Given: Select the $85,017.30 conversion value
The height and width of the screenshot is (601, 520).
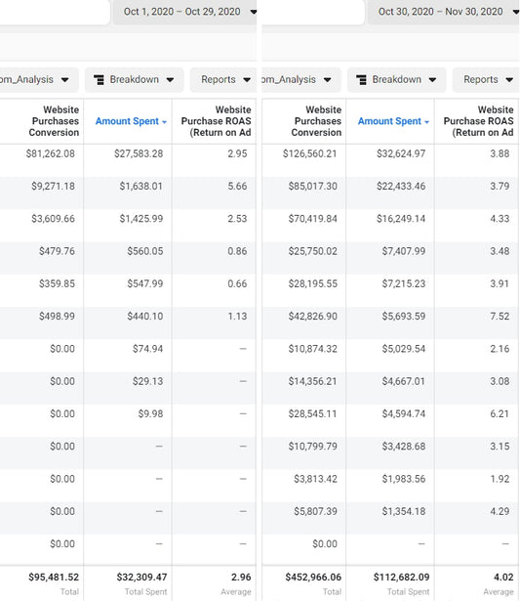Looking at the screenshot, I should click(x=313, y=187).
